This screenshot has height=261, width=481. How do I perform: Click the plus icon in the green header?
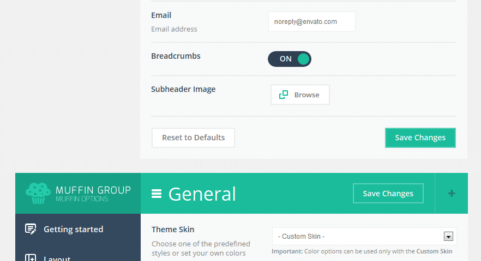click(x=451, y=194)
